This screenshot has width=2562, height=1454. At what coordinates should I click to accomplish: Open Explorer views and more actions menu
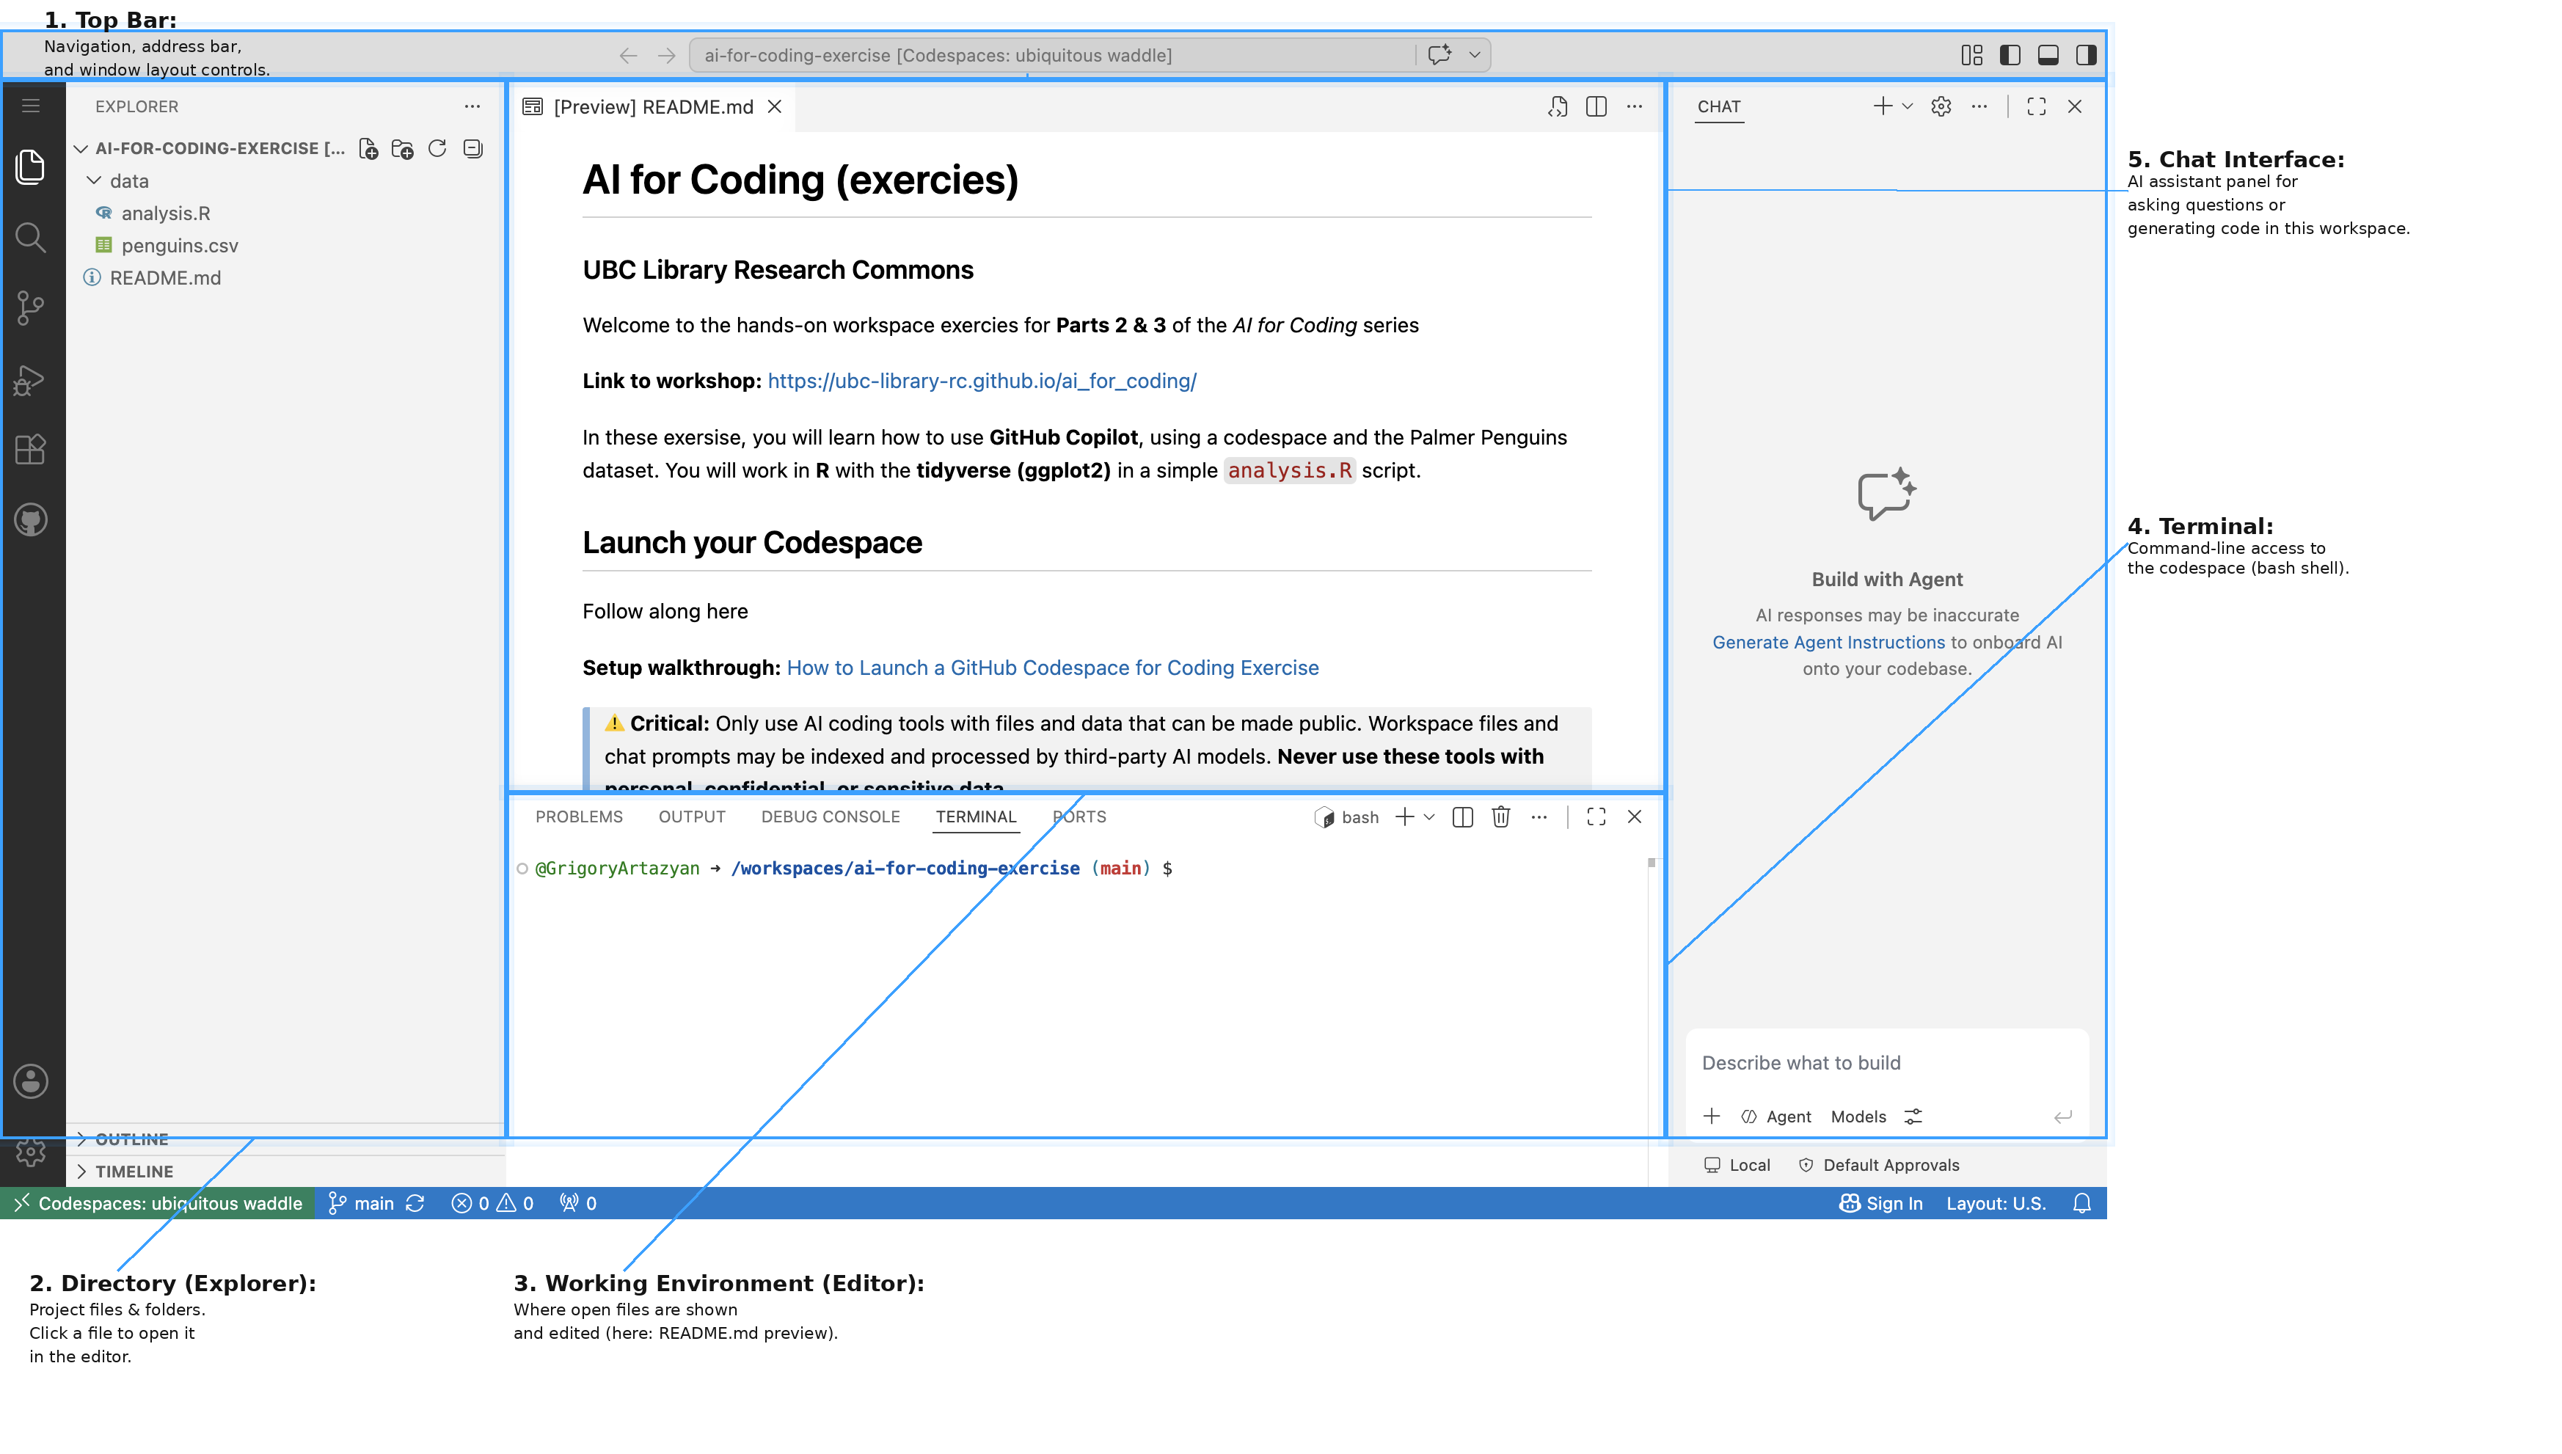[x=472, y=106]
